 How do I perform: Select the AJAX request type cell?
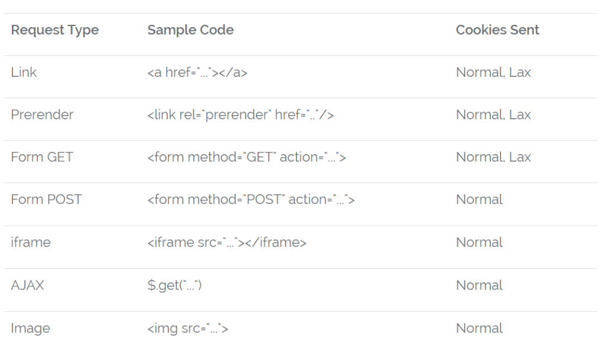click(28, 285)
